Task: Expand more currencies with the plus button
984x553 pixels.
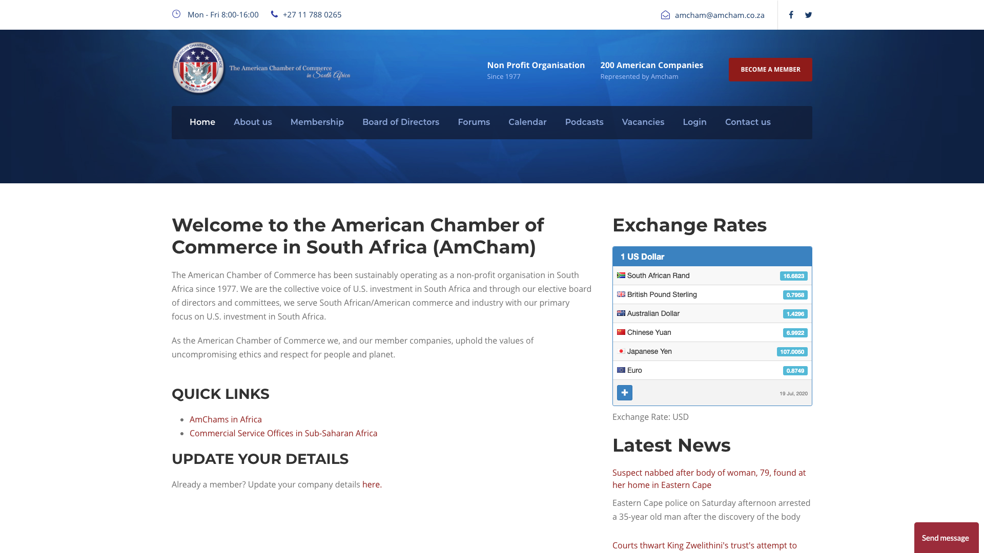Action: [624, 393]
